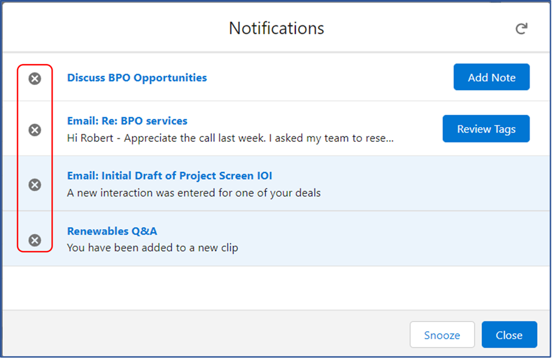The image size is (552, 358).
Task: Select the 'A new interaction was entered' description
Action: pyautogui.click(x=193, y=193)
